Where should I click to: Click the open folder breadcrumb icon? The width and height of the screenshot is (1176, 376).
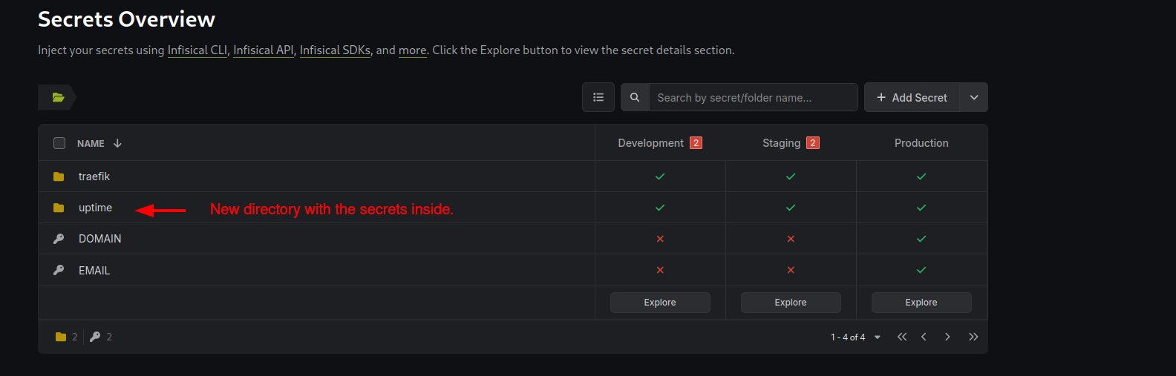click(58, 97)
